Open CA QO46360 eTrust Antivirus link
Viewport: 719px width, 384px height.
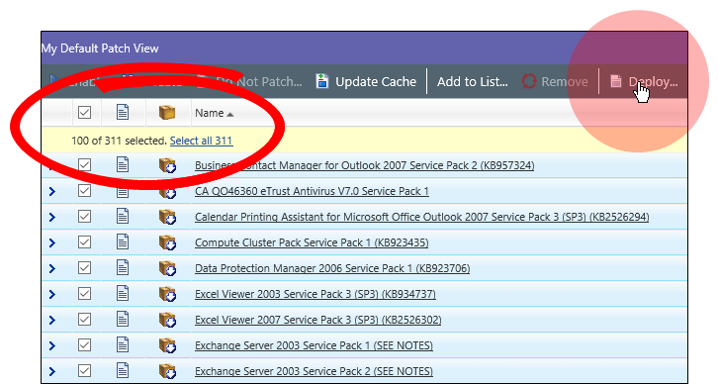pyautogui.click(x=312, y=191)
